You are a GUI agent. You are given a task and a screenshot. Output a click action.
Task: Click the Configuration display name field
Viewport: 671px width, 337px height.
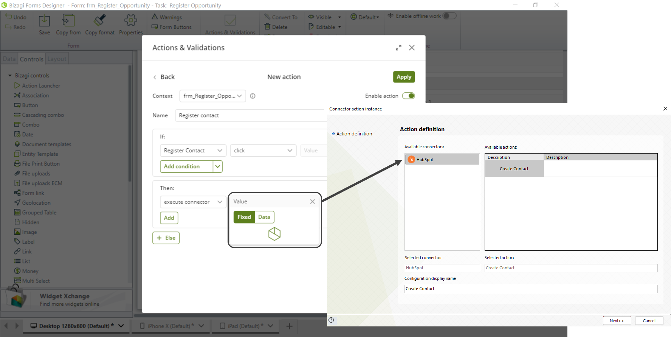pyautogui.click(x=531, y=289)
